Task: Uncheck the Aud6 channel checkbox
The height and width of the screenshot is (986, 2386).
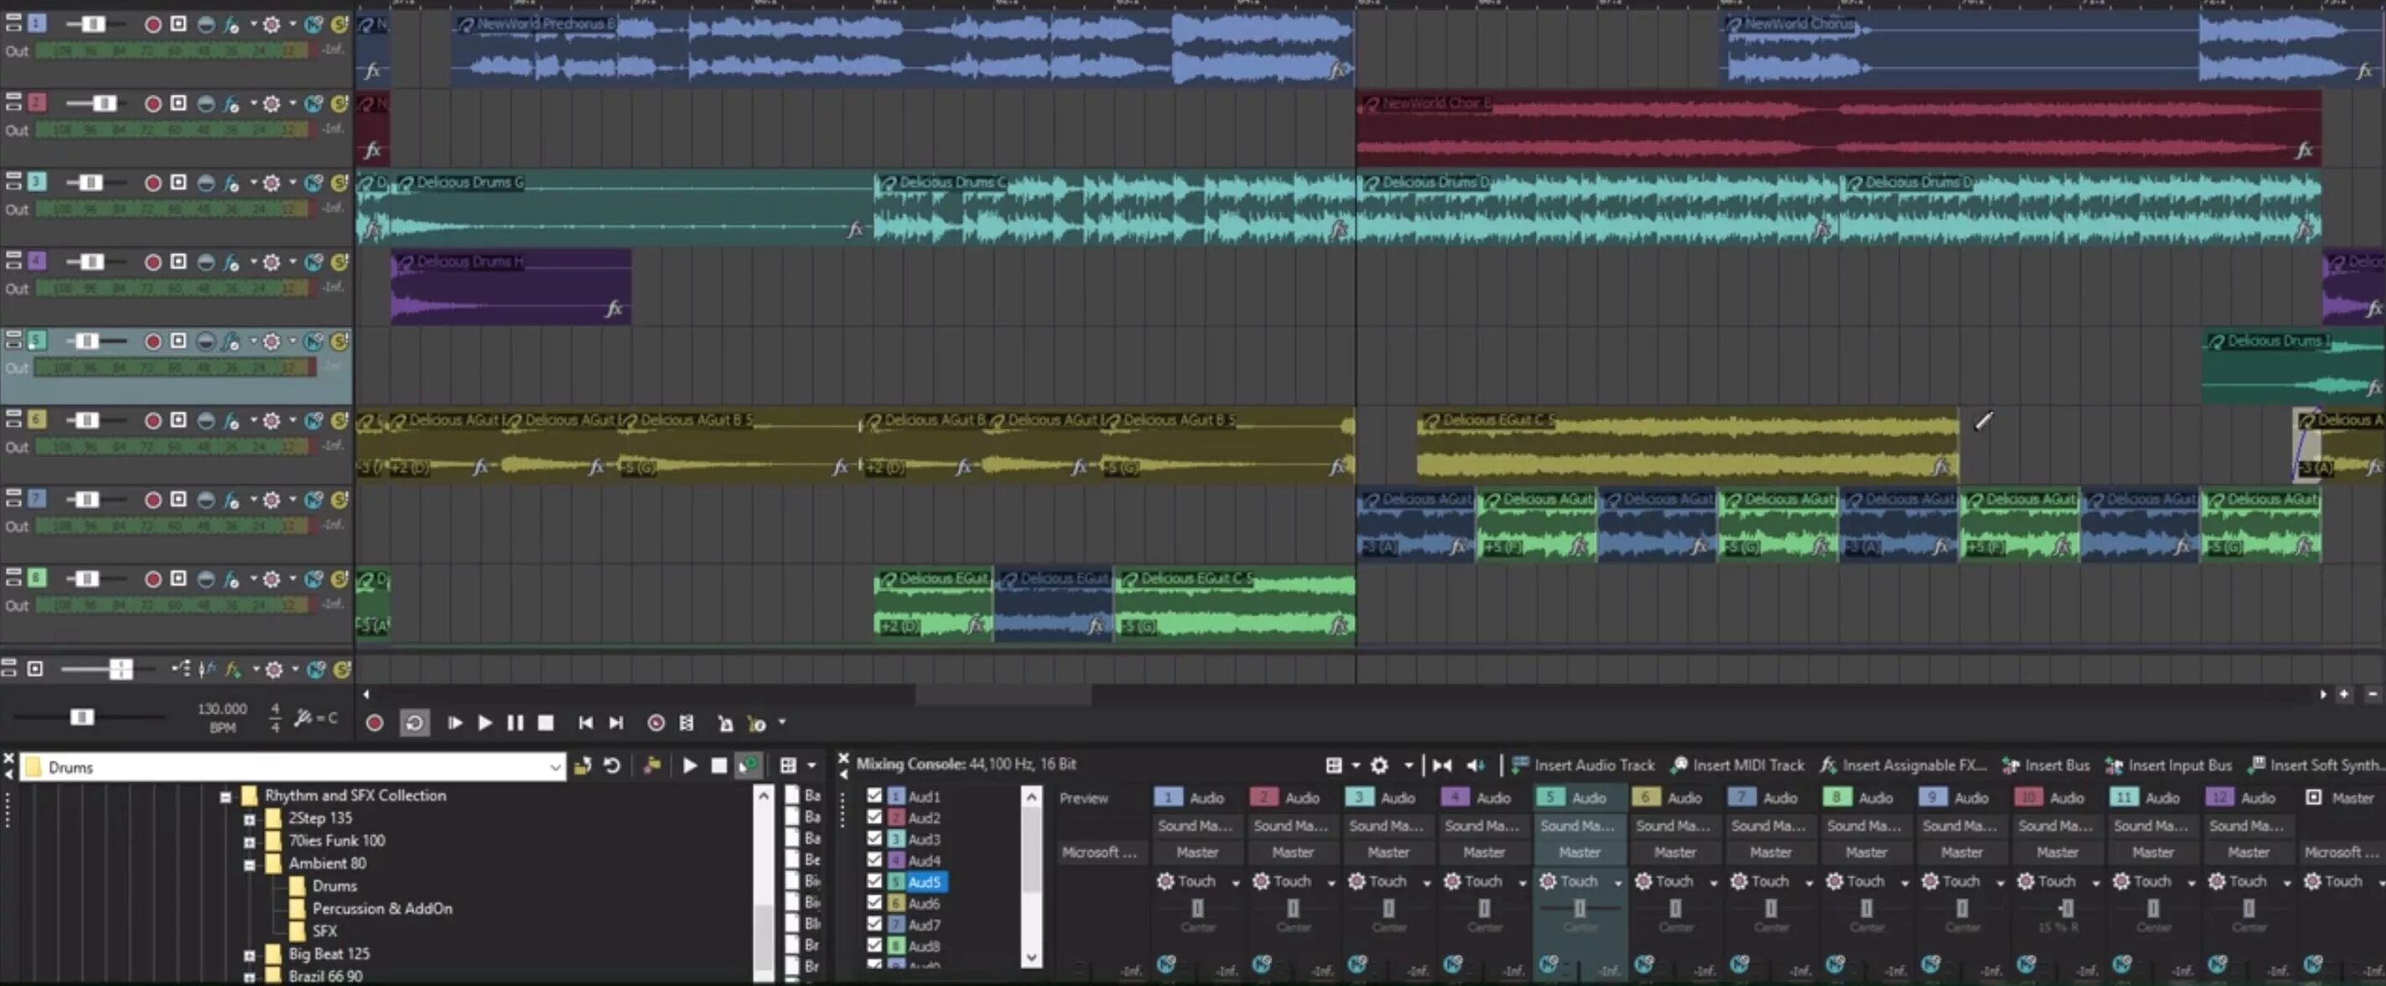Action: (874, 903)
